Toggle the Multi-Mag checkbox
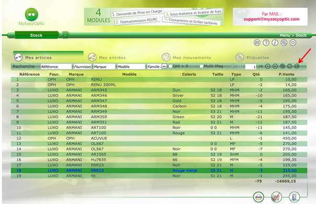Viewport: 316px width, 204px height. (201, 66)
